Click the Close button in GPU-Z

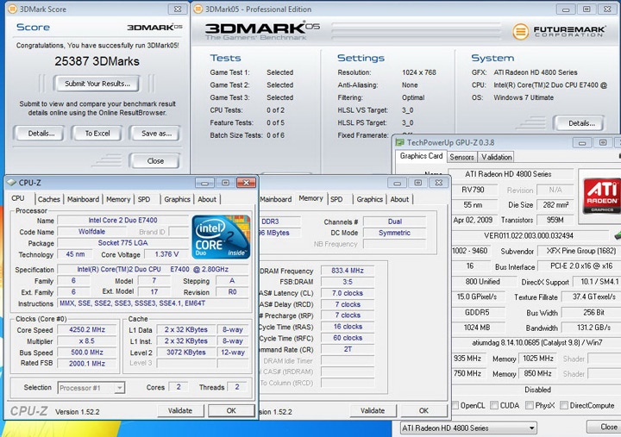click(x=608, y=427)
